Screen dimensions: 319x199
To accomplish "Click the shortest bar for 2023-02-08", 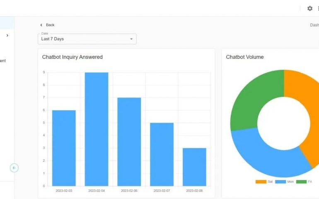I will 194,167.
